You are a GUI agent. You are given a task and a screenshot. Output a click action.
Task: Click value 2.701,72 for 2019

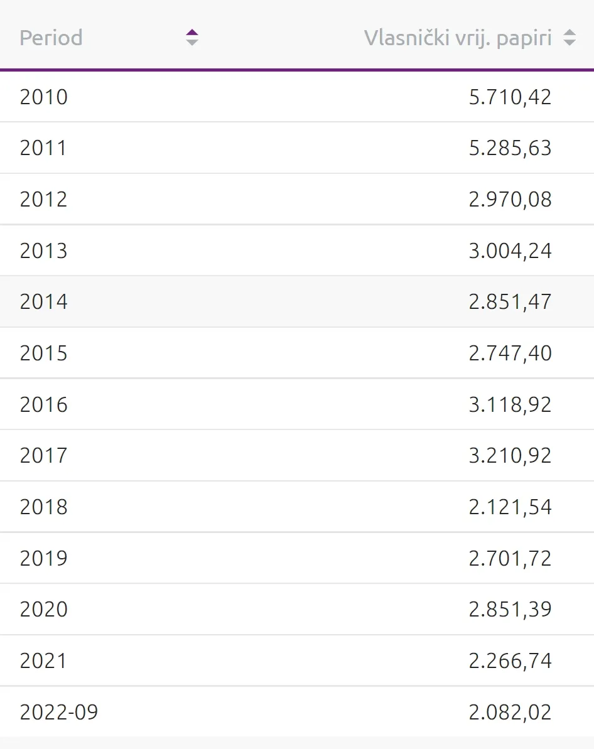pyautogui.click(x=510, y=558)
